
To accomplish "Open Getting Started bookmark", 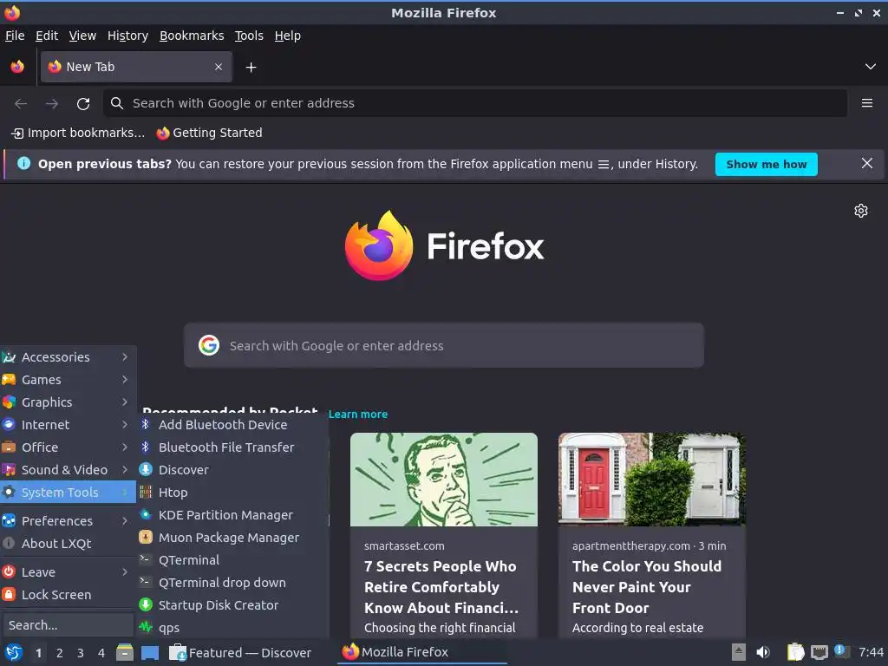I will coord(210,133).
